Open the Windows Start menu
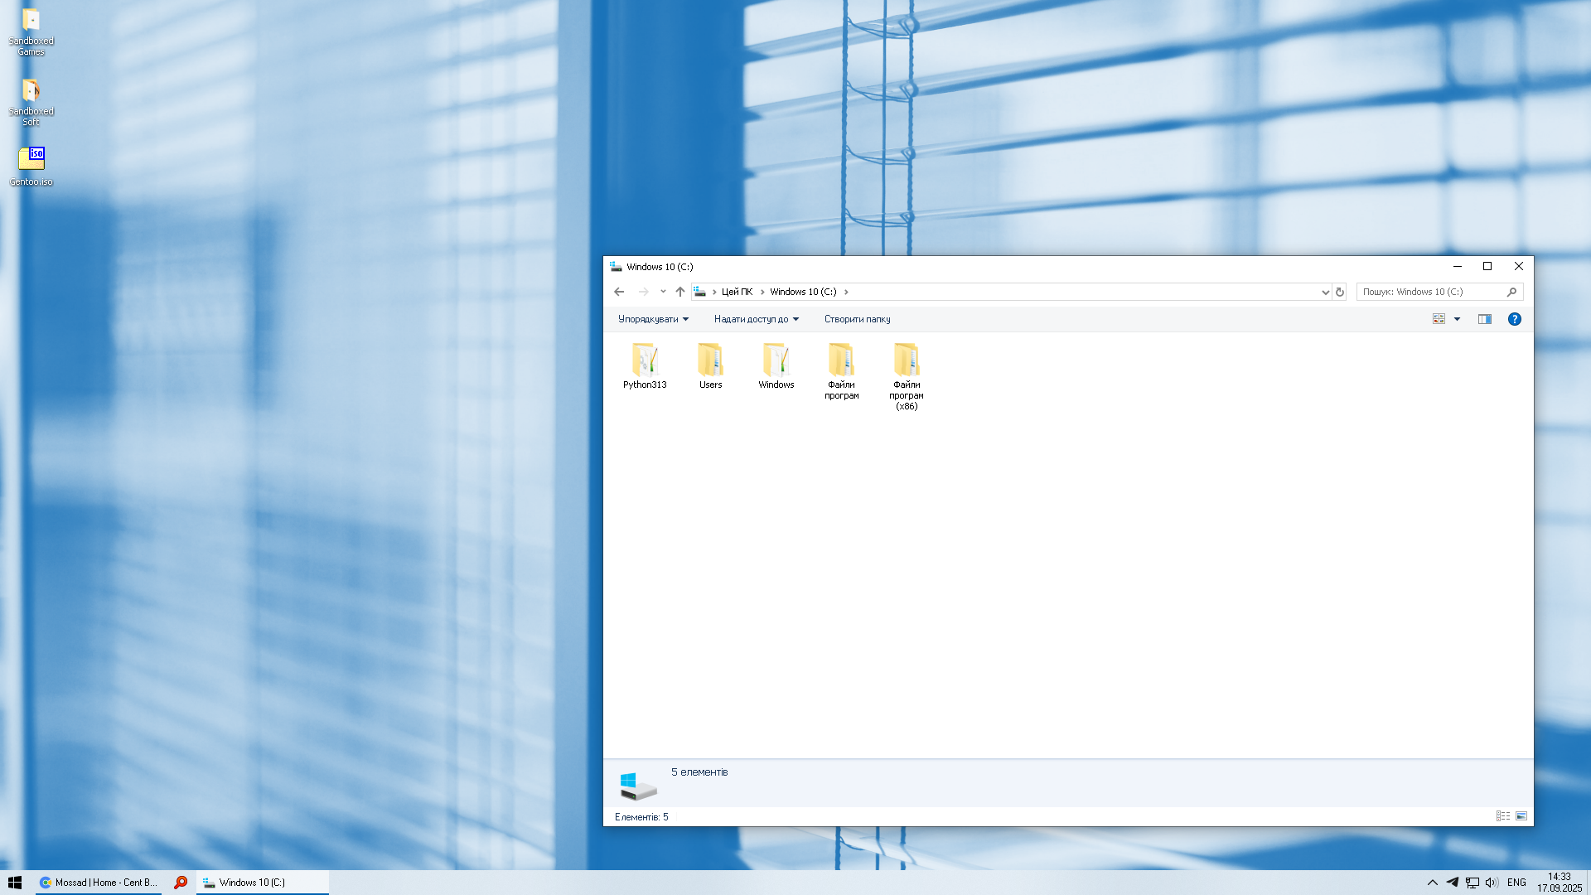 15,883
